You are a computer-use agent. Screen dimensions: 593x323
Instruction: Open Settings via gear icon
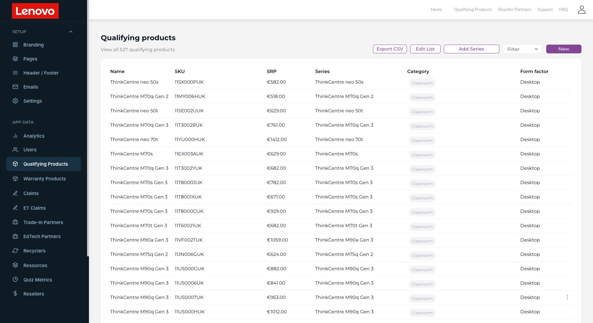pyautogui.click(x=15, y=101)
